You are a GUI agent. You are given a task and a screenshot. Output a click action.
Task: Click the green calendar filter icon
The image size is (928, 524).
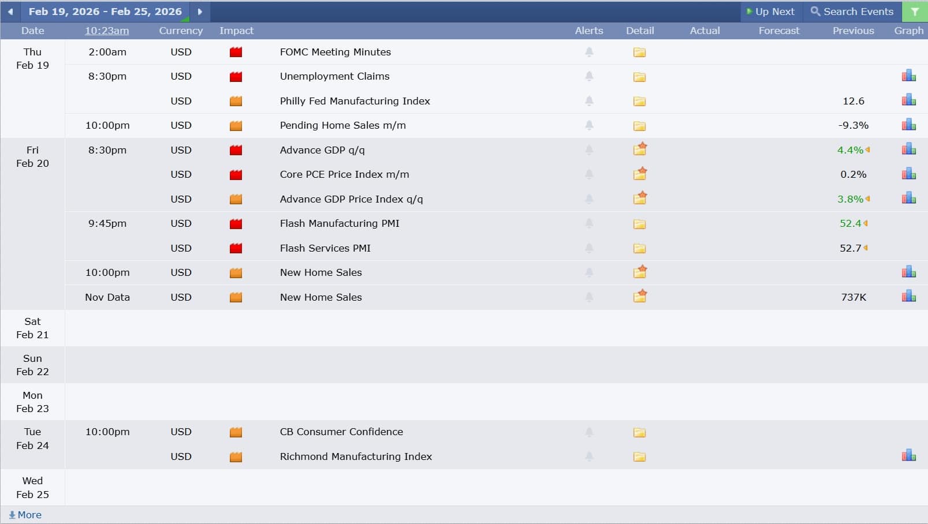tap(915, 12)
